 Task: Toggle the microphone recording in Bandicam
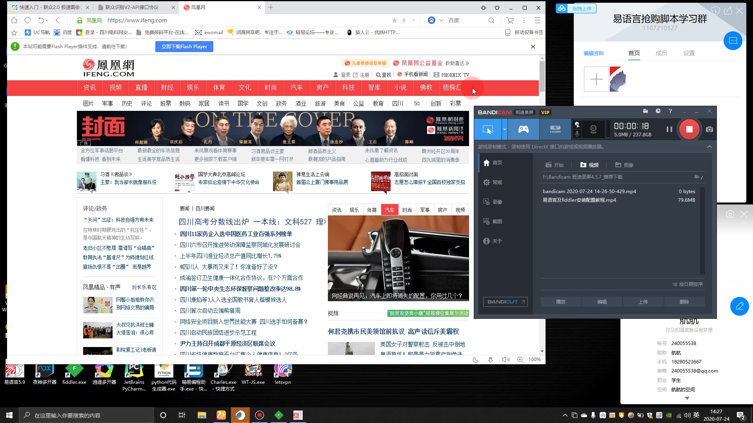(x=577, y=134)
